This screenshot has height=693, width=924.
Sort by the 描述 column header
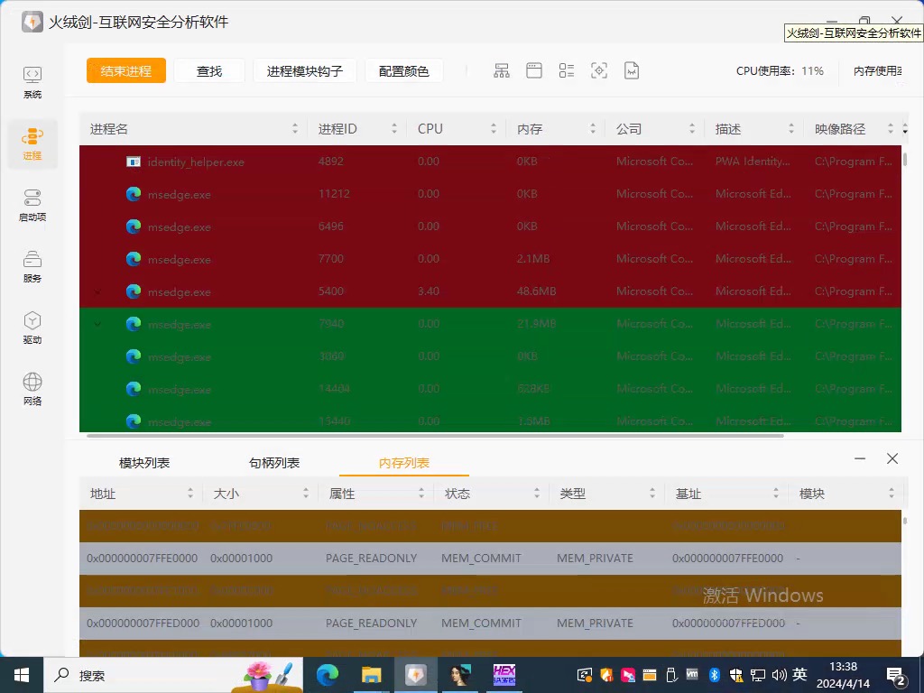pyautogui.click(x=754, y=129)
